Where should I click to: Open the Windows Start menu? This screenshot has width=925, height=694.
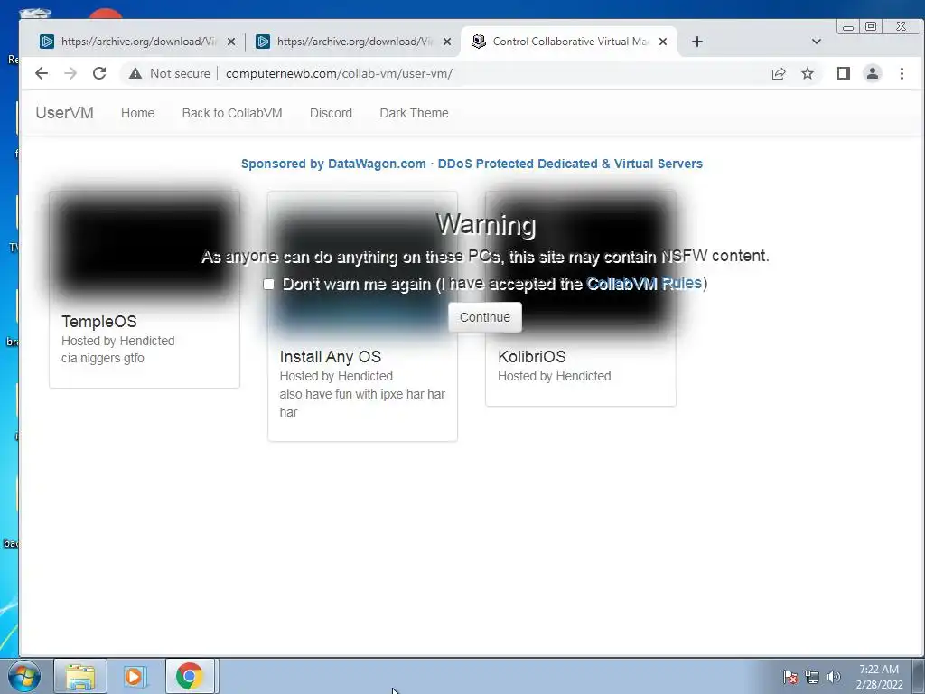click(x=23, y=676)
